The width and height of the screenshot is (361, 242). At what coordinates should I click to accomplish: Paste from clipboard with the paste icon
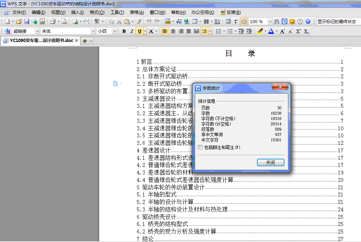tap(127, 22)
